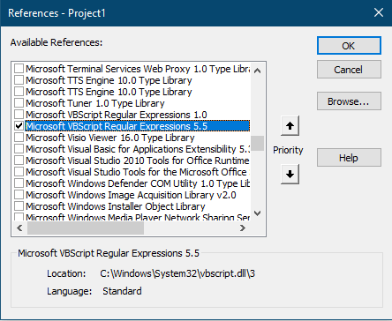Select Microsoft Windows Installer Object Library row

pos(115,206)
